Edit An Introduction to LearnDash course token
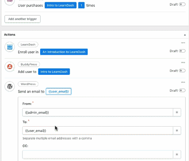Screen dimensions: 189x161 pyautogui.click(x=64, y=52)
